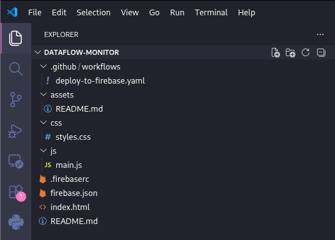Select the js folder name
The width and height of the screenshot is (335, 240).
coord(54,151)
